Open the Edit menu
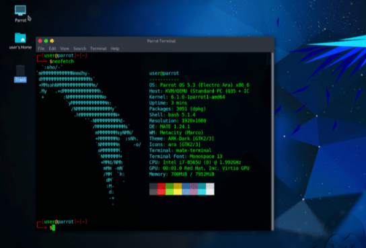The image size is (366, 248). (52, 48)
